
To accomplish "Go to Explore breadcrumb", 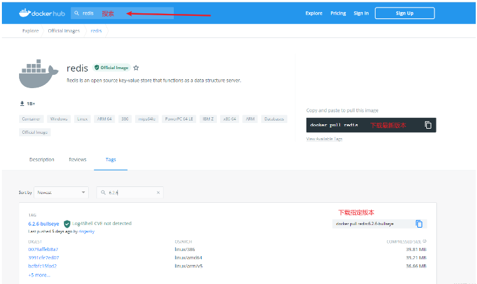I will coord(30,30).
